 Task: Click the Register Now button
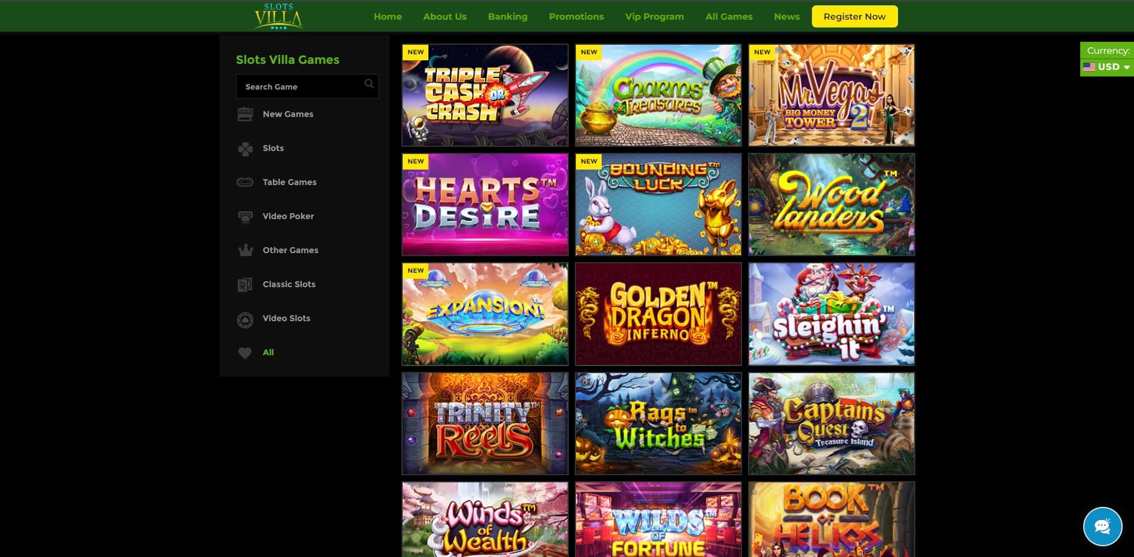[854, 16]
